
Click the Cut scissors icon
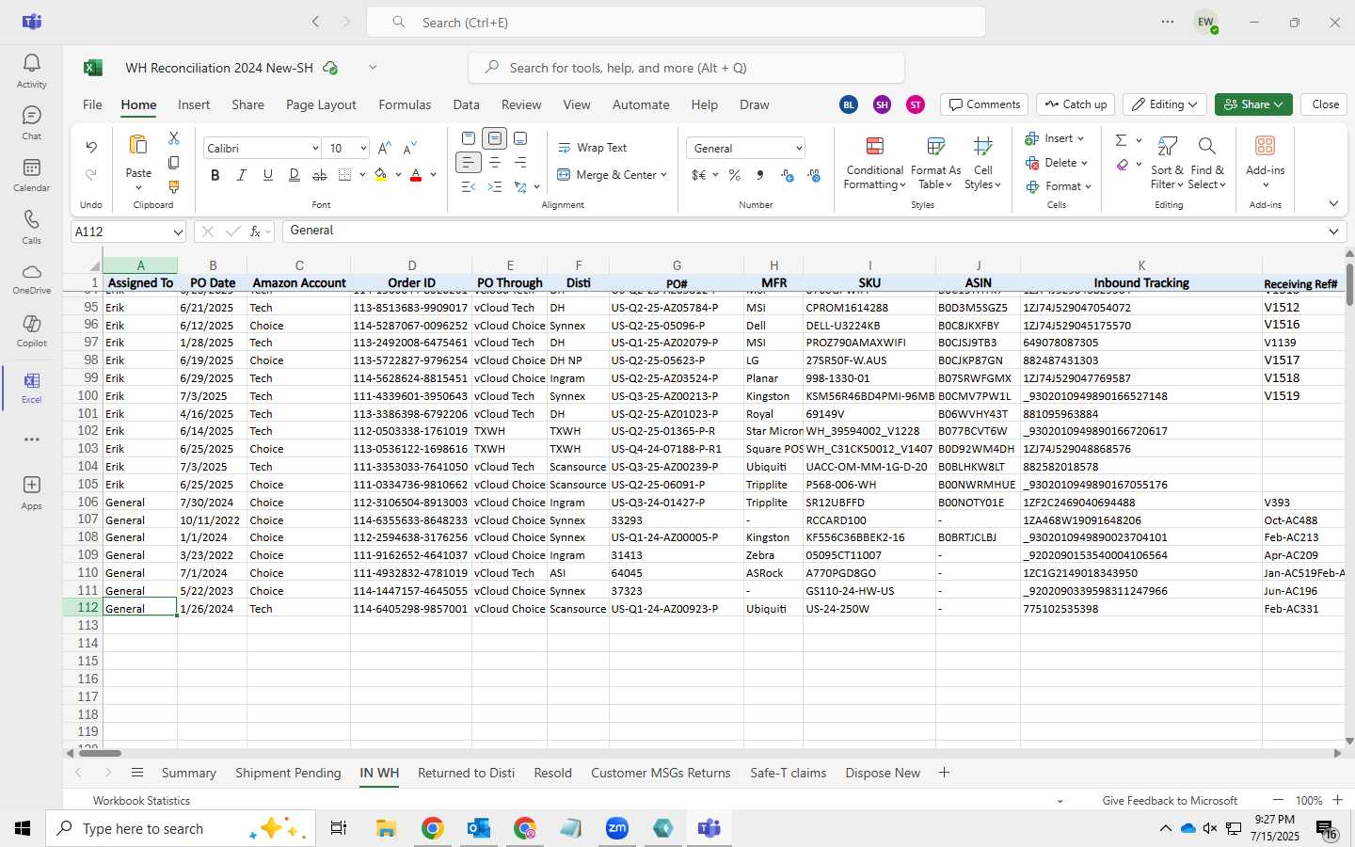click(174, 138)
